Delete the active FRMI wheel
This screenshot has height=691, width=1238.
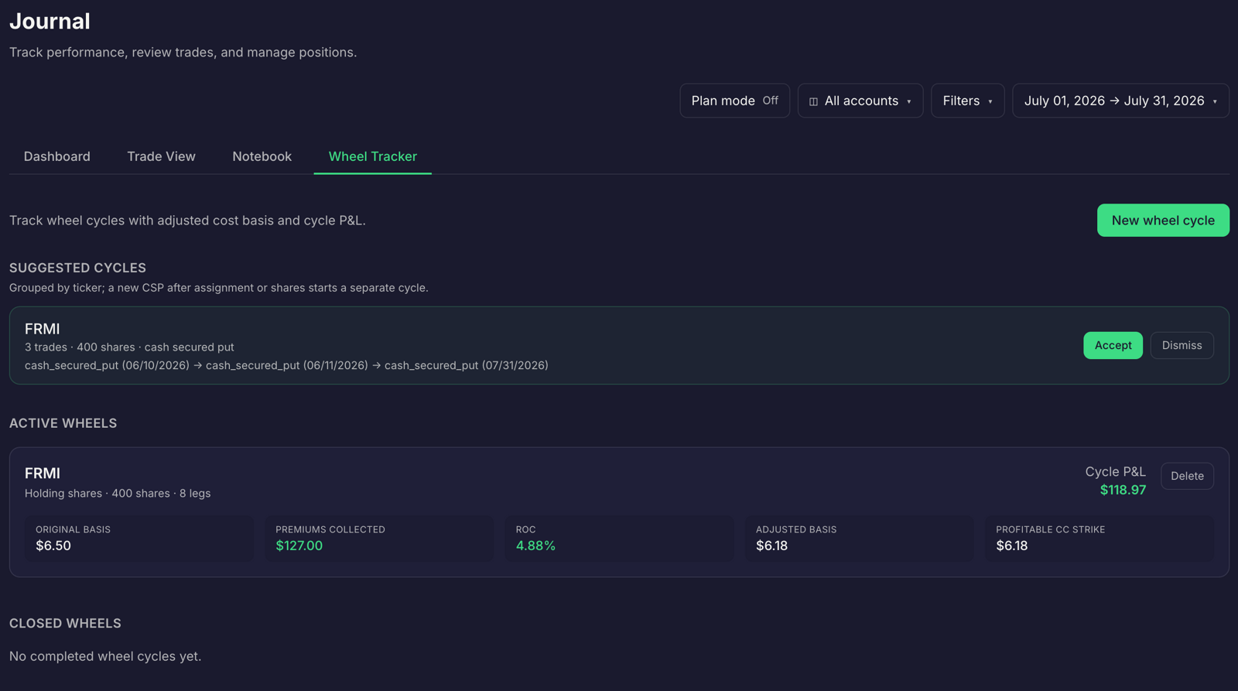1187,476
